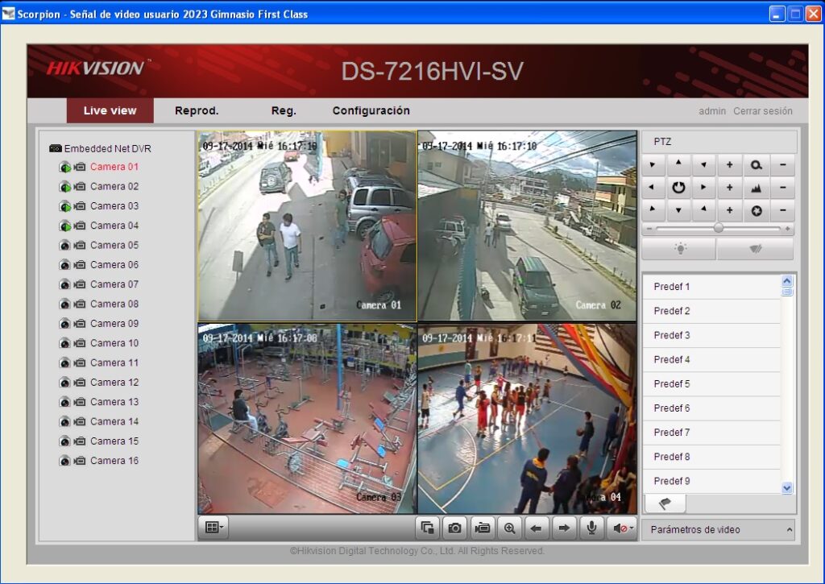Go to next page arrow
Viewport: 825px width, 584px height.
563,528
